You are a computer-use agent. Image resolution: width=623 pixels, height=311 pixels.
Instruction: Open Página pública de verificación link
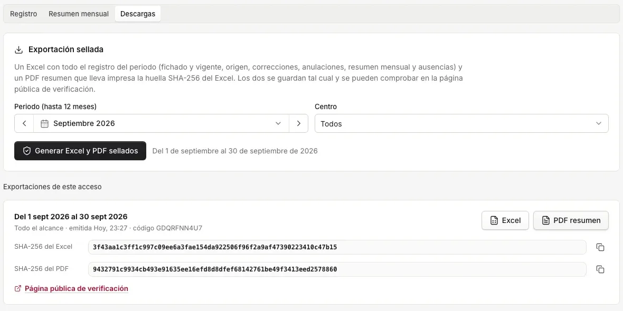click(76, 288)
